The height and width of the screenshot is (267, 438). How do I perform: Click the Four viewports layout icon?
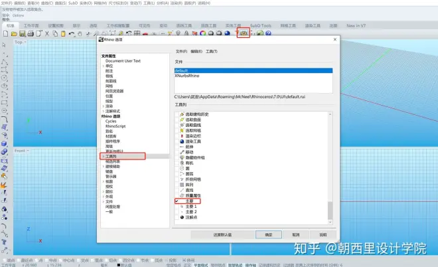pyautogui.click(x=137, y=33)
